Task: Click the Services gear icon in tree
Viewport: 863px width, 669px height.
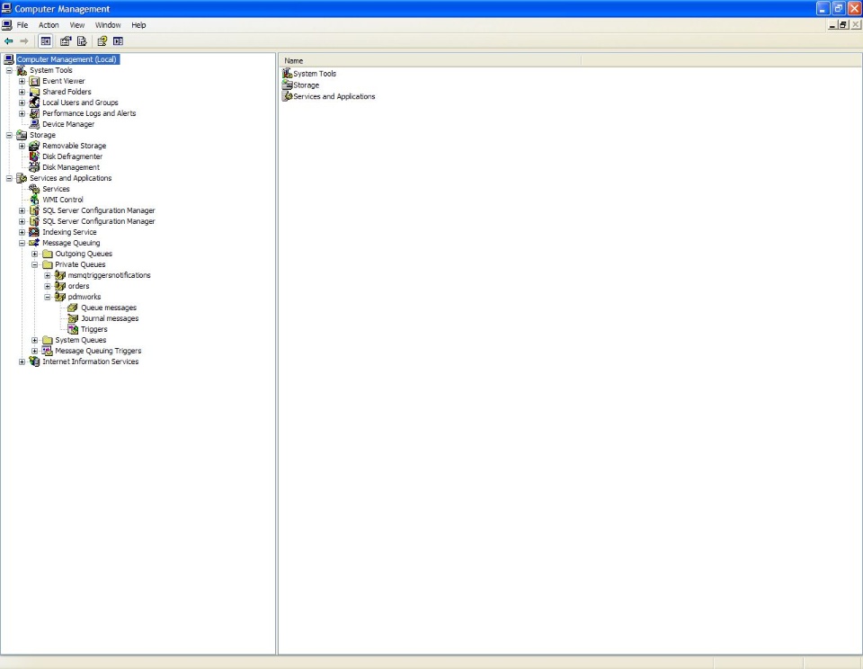Action: coord(35,189)
